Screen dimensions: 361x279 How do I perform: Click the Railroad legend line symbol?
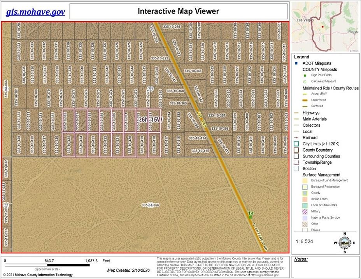pyautogui.click(x=296, y=138)
